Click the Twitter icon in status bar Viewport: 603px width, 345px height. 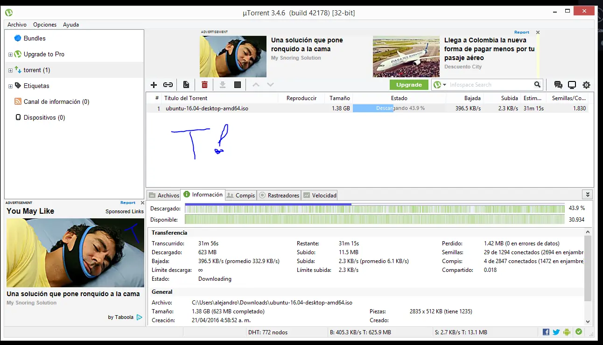[x=556, y=332]
